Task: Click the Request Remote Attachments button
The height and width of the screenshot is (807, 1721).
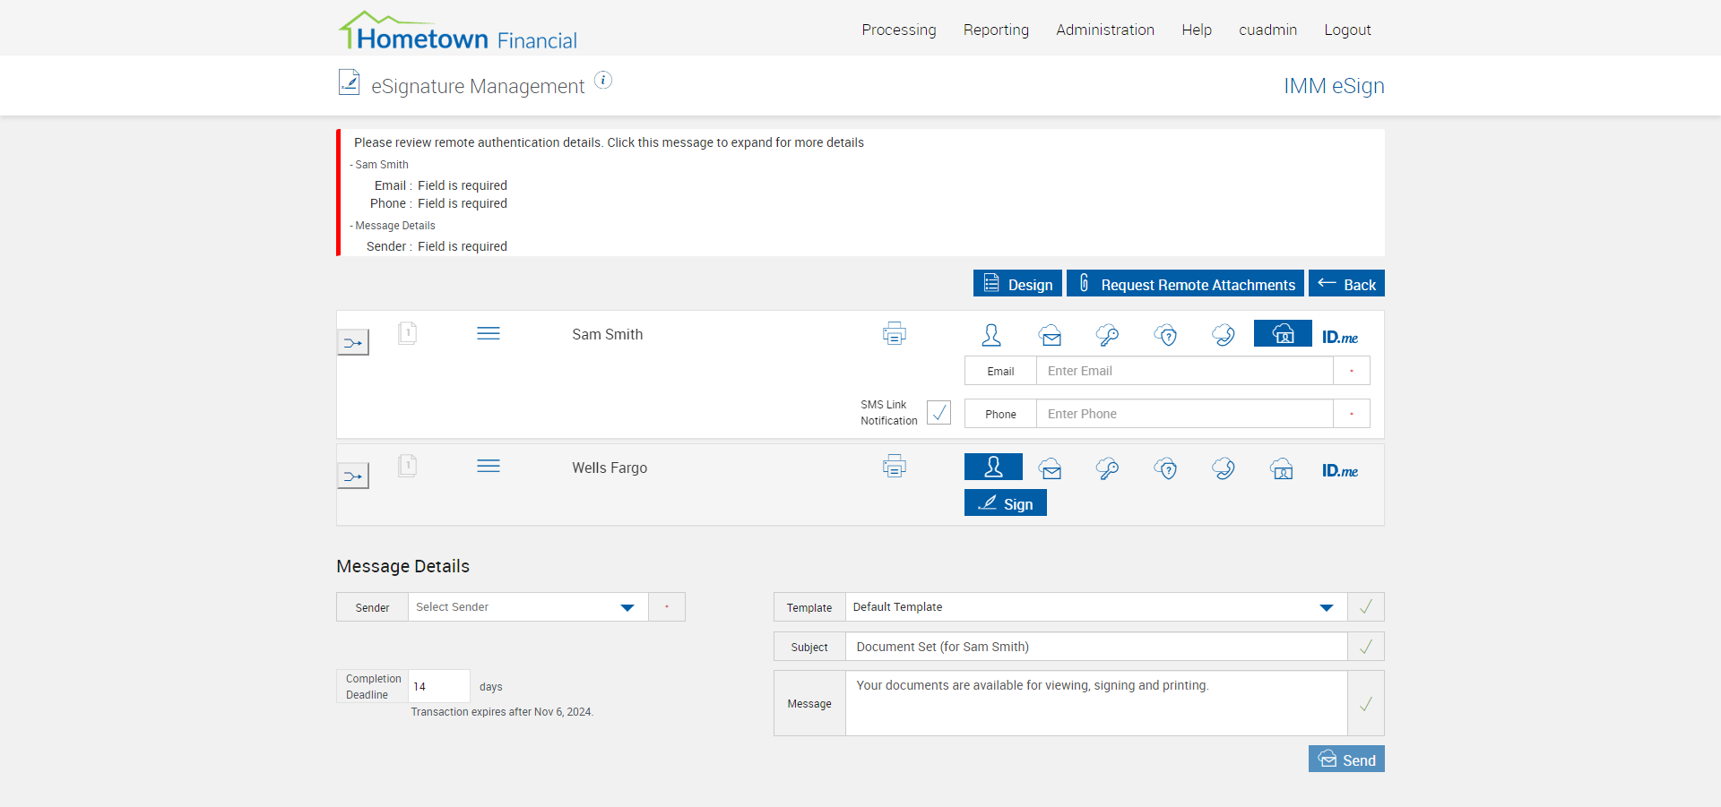Action: [x=1185, y=284]
